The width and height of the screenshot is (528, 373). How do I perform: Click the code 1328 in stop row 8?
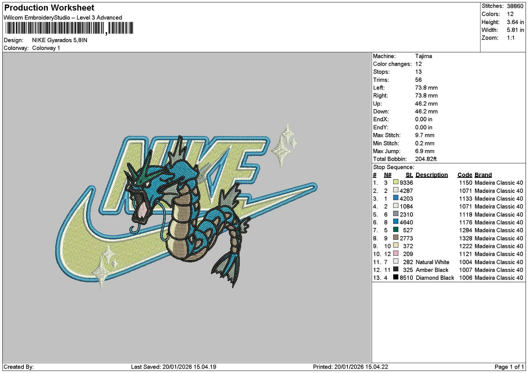466,238
